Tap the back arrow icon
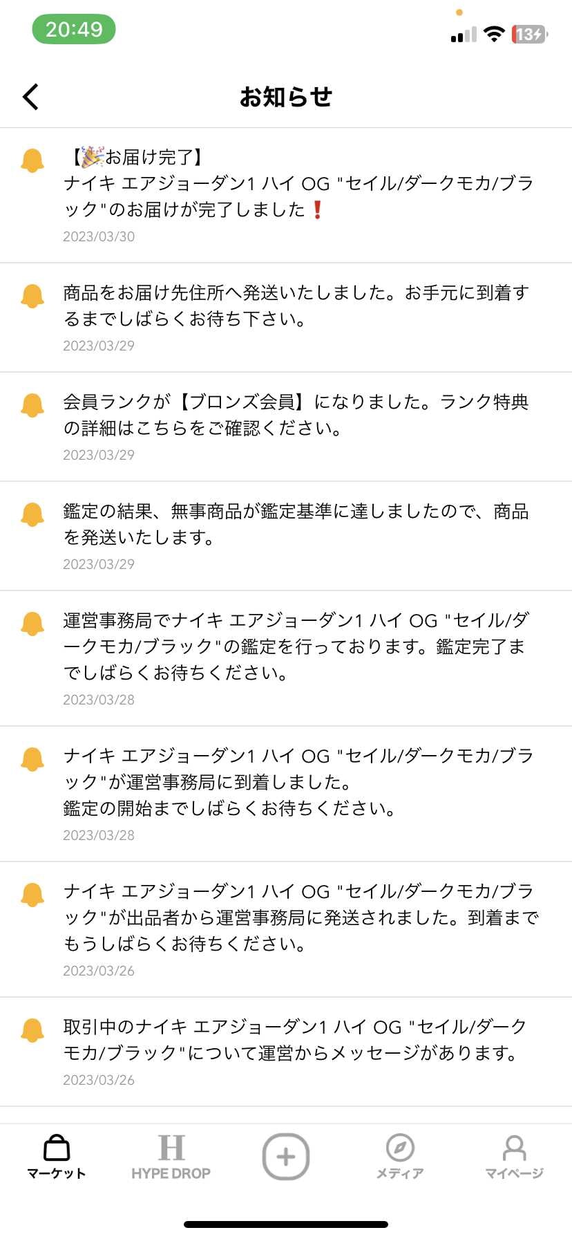The image size is (572, 1239). (30, 97)
